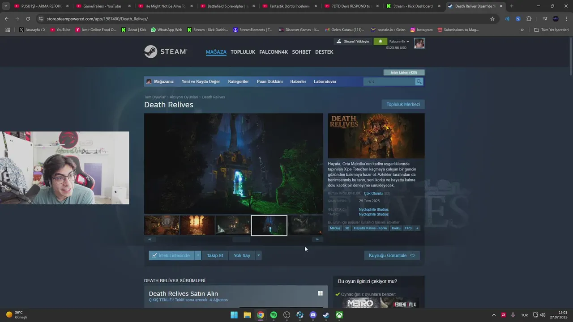
Task: Bookmark this page with the star icon
Action: coord(492,19)
